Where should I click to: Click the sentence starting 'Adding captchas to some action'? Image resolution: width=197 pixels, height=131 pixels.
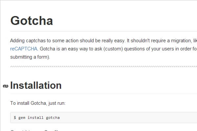tap(66, 41)
